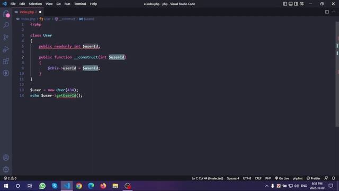Viewport: 339px width, 191px height.
Task: Open Firefox from the taskbar
Action: [103, 186]
